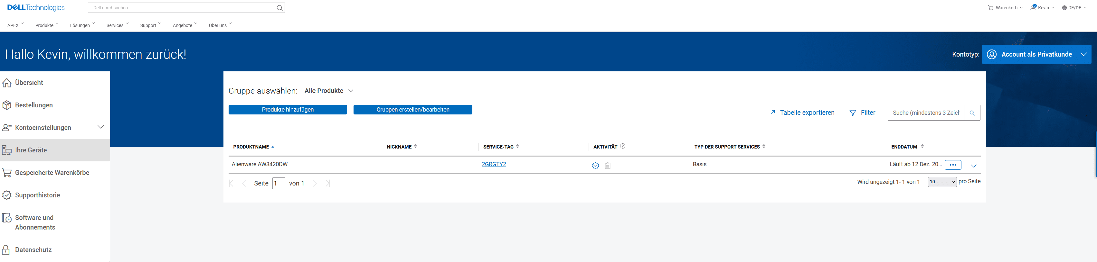Open Gespeicherte Warenkörbe

pos(52,173)
